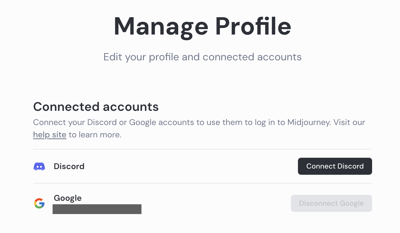Image resolution: width=400 pixels, height=233 pixels.
Task: Click the word Google in the description
Action: click(x=143, y=122)
